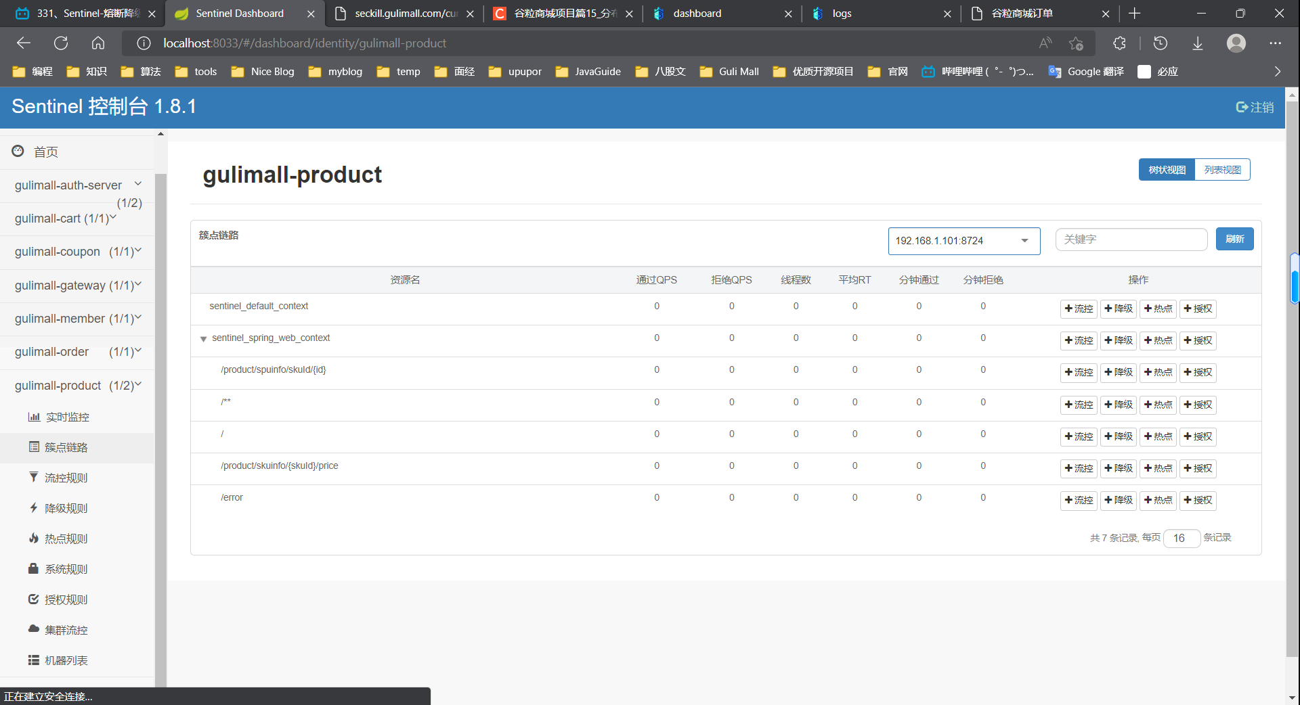View site information icon in address bar
The width and height of the screenshot is (1300, 705).
tap(144, 43)
